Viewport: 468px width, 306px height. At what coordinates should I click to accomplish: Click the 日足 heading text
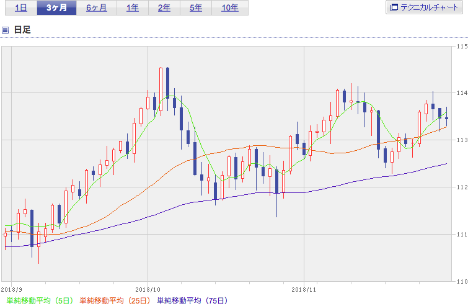coord(22,30)
